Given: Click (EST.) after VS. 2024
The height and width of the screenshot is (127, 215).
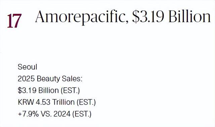Looking at the screenshot, I should point(82,114).
